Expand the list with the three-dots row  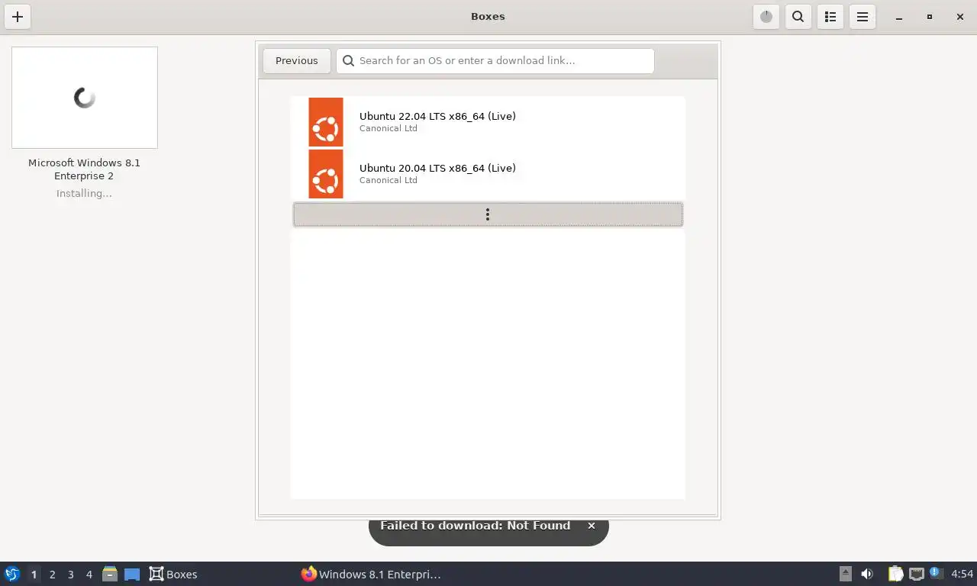pyautogui.click(x=488, y=214)
